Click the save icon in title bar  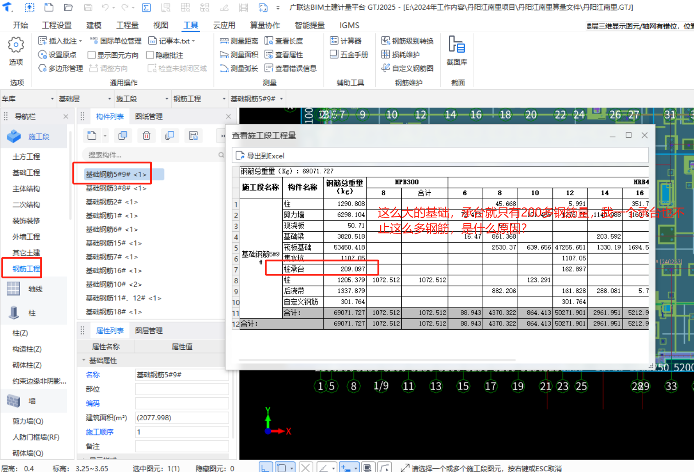coord(88,7)
